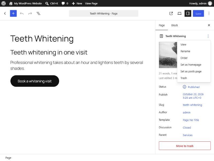Open the Page No Title template options

tap(191, 120)
